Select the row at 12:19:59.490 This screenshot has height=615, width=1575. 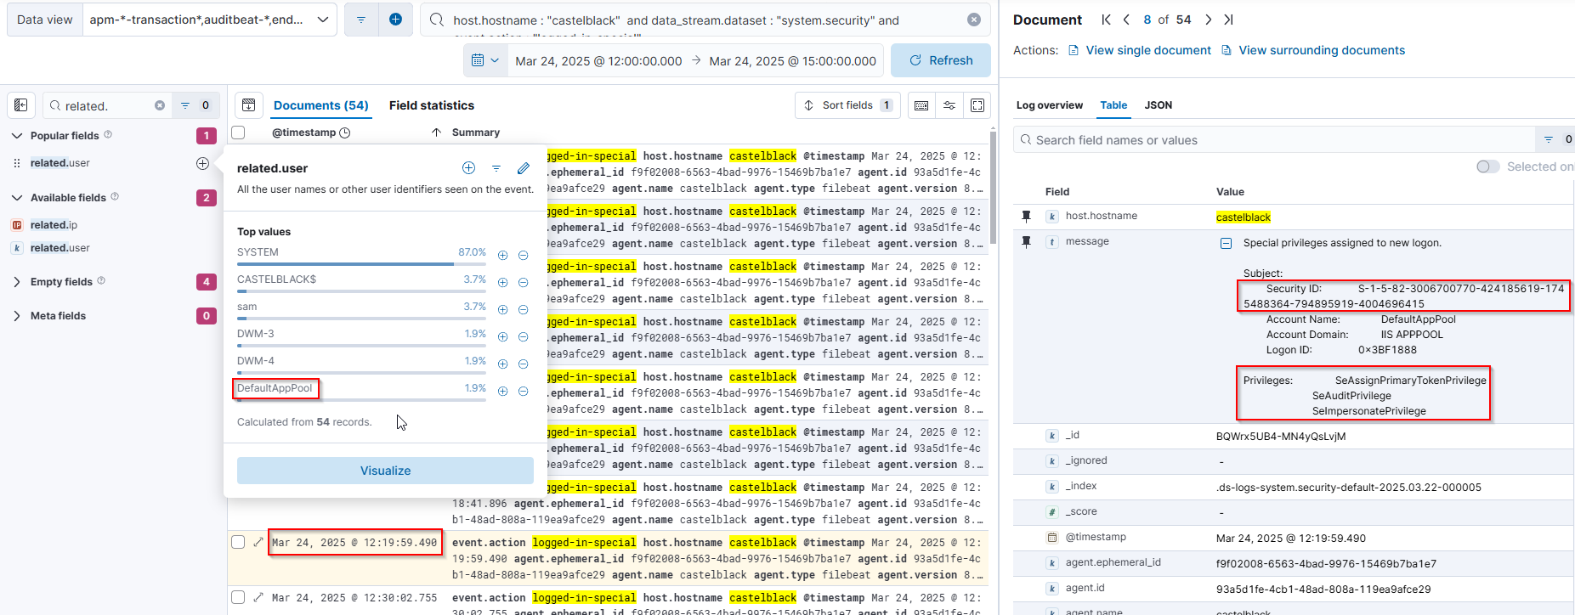click(x=238, y=542)
